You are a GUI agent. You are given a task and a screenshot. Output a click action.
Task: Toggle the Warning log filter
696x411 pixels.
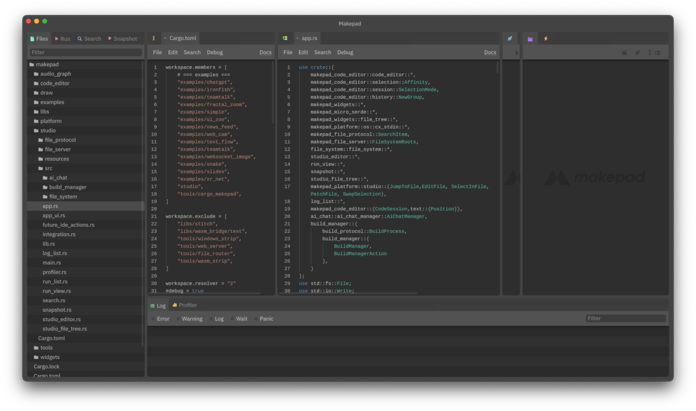click(190, 319)
